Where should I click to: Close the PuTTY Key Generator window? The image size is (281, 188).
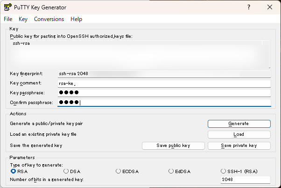(270, 7)
